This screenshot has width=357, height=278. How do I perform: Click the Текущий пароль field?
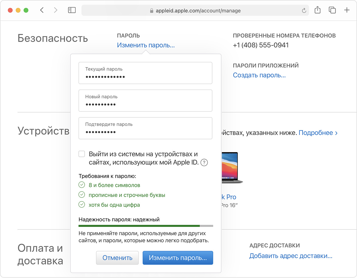145,73
